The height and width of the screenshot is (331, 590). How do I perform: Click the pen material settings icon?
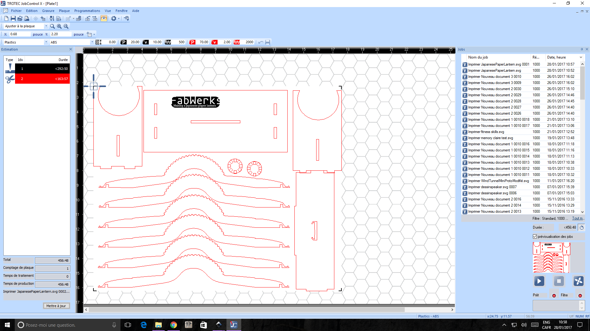click(52, 18)
